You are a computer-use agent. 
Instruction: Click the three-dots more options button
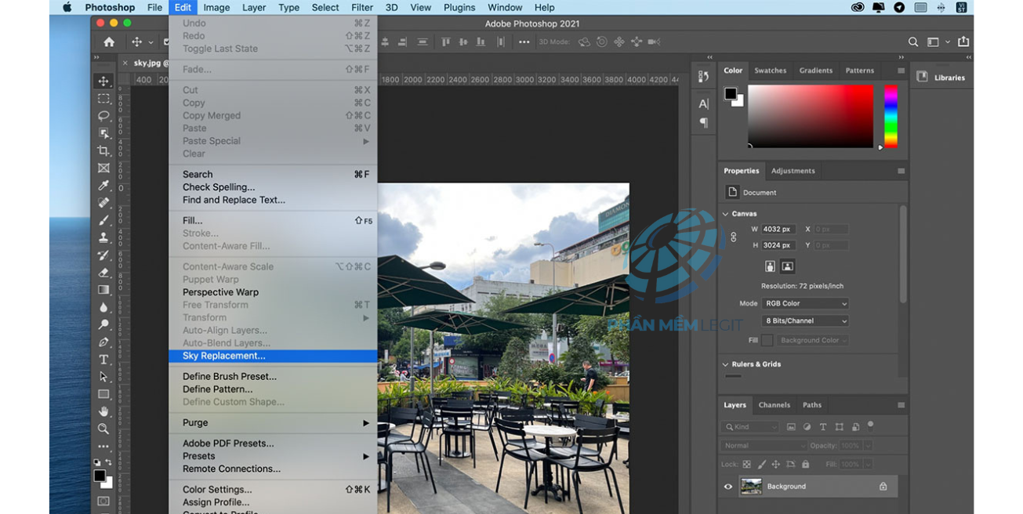click(x=524, y=42)
